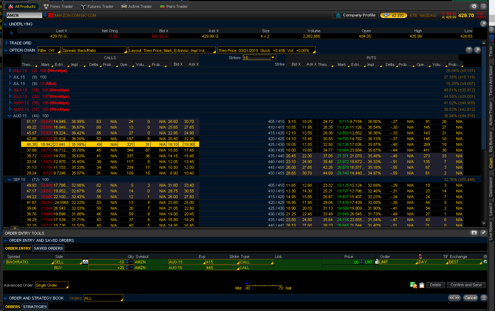Image resolution: width=495 pixels, height=311 pixels.
Task: Click the camera icon in Order Entry Tools
Action: pos(474,233)
